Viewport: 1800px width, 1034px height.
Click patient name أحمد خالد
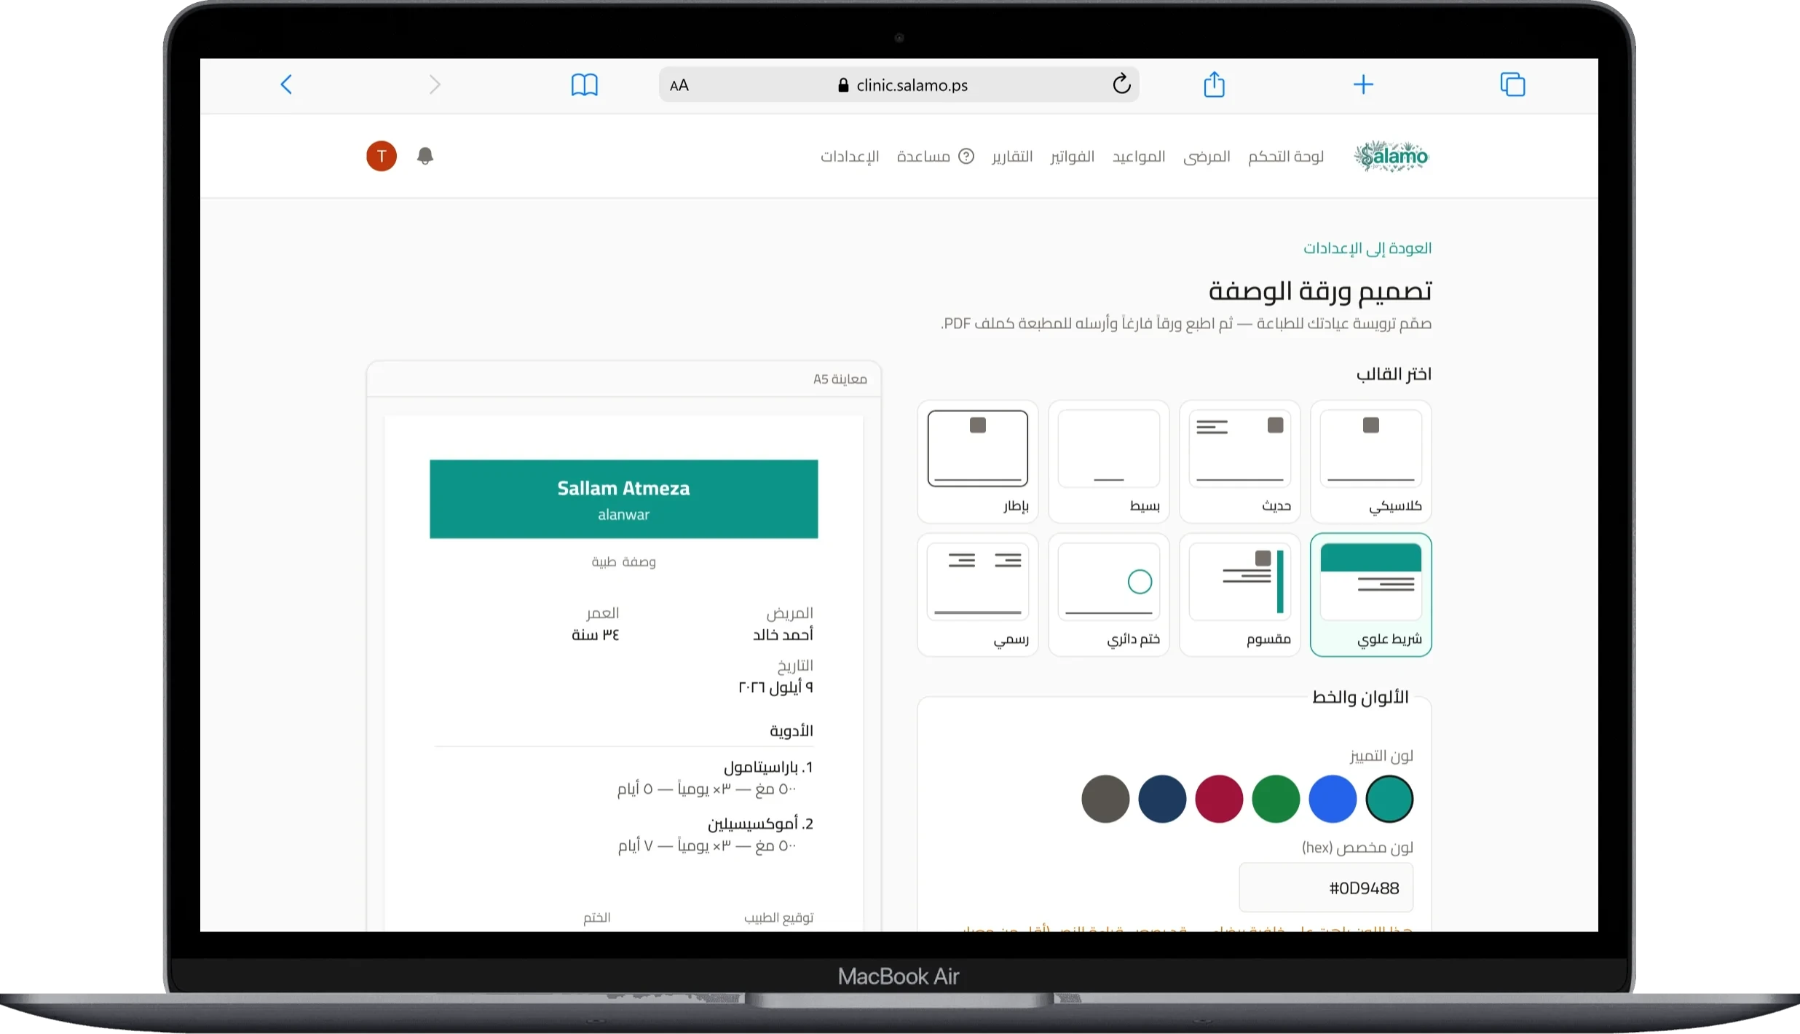coord(783,635)
